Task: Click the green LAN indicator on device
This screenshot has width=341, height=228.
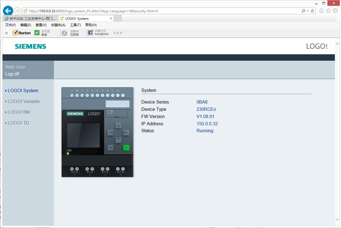Action: [68, 153]
